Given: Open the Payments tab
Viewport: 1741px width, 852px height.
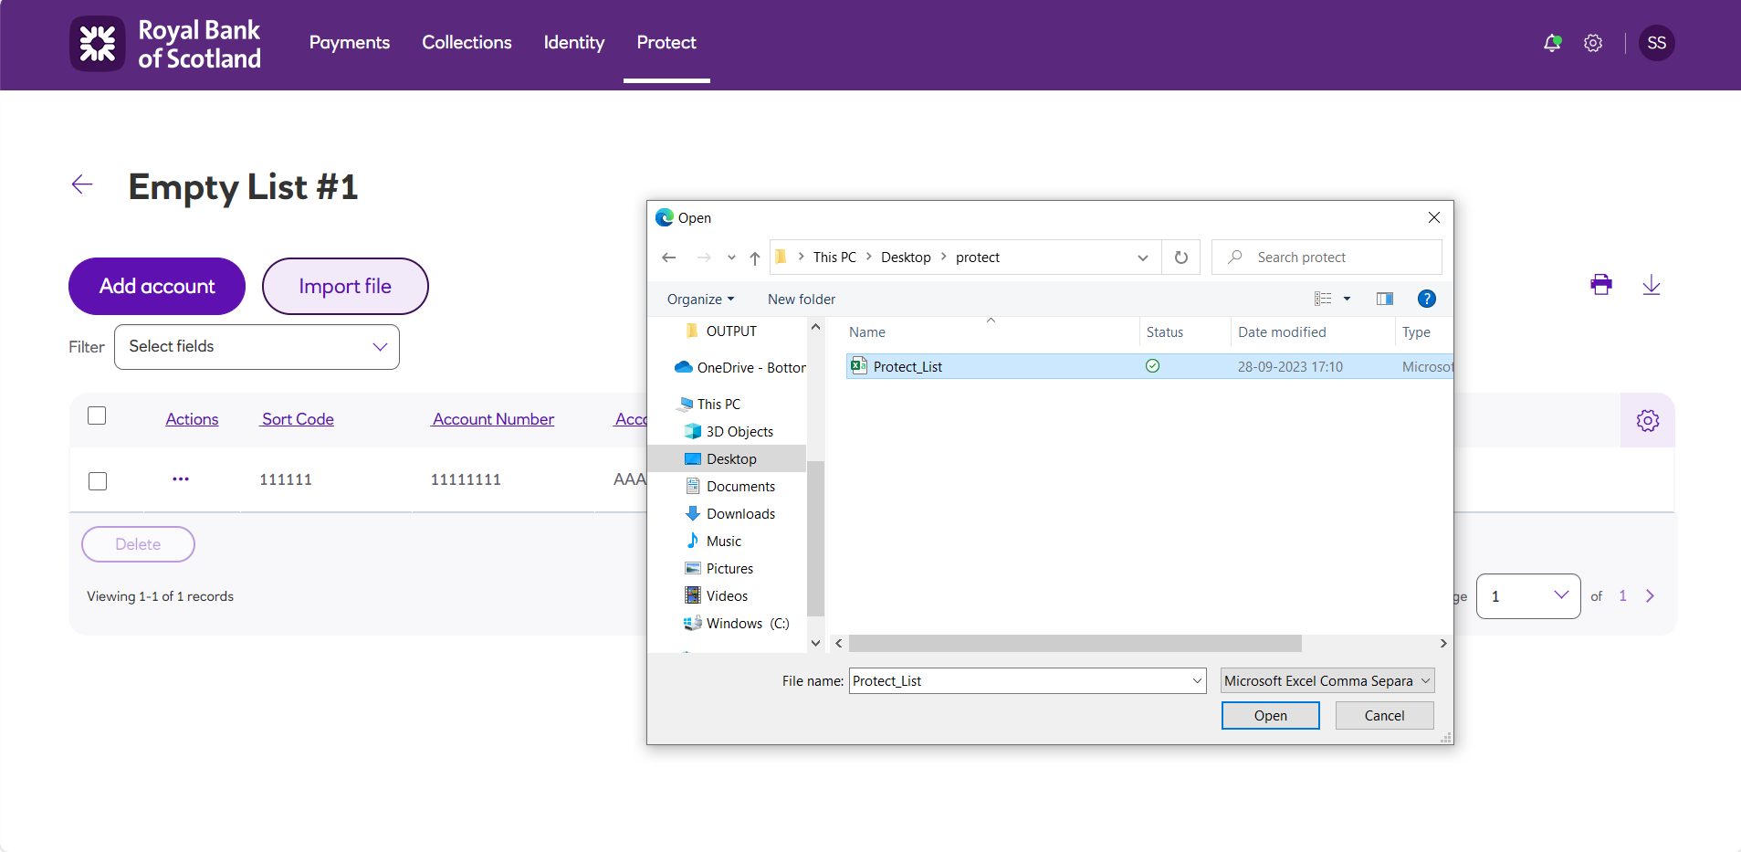Looking at the screenshot, I should 350,43.
